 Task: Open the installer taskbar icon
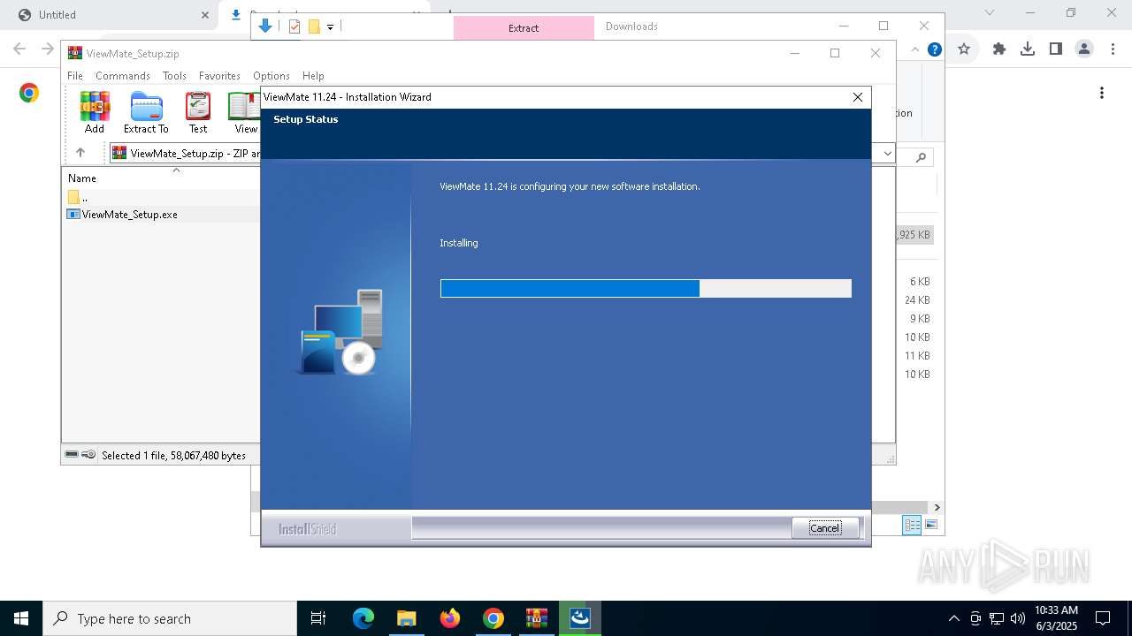(x=580, y=618)
